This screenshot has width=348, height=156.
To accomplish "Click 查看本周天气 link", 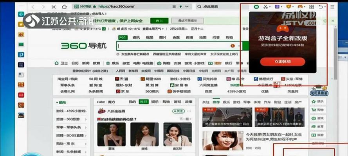I will [x=153, y=29].
